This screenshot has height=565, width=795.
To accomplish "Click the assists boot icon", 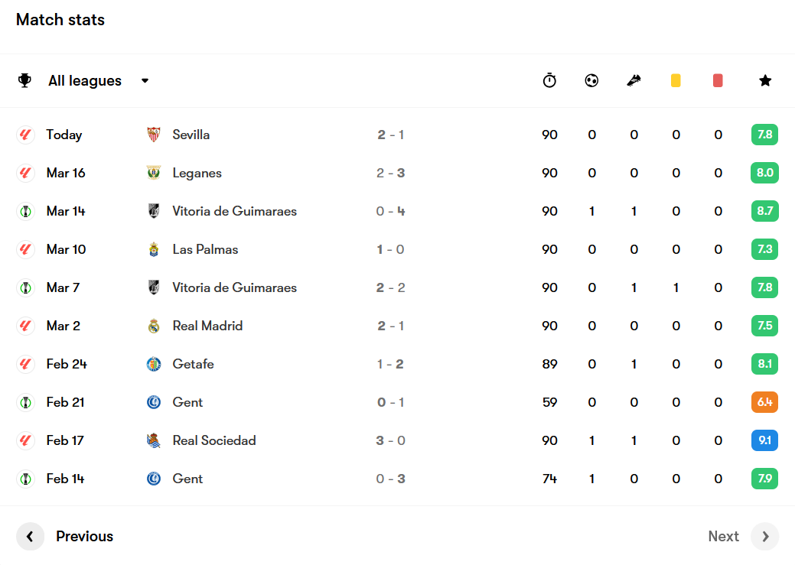I will pyautogui.click(x=634, y=80).
